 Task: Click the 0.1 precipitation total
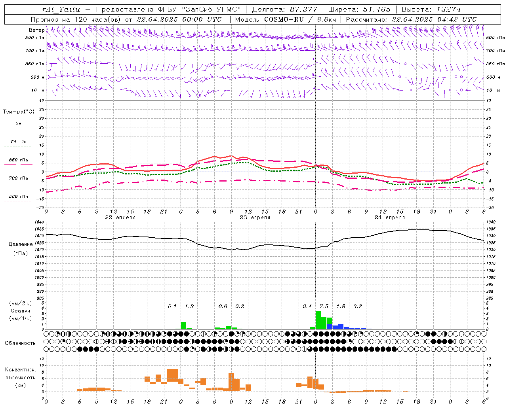(x=172, y=306)
